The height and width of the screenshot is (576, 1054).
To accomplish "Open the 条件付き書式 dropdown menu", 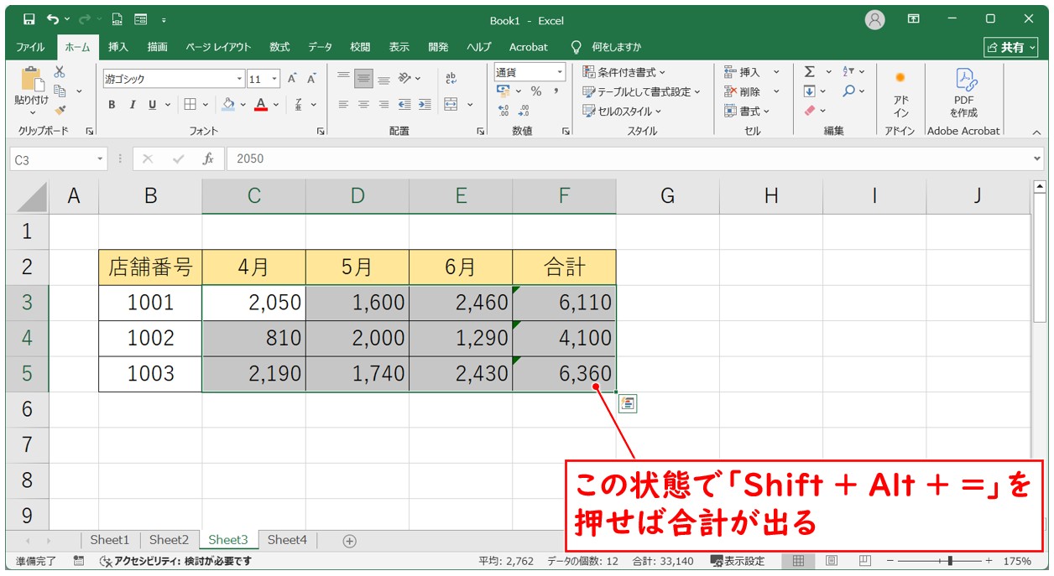I will pyautogui.click(x=624, y=72).
